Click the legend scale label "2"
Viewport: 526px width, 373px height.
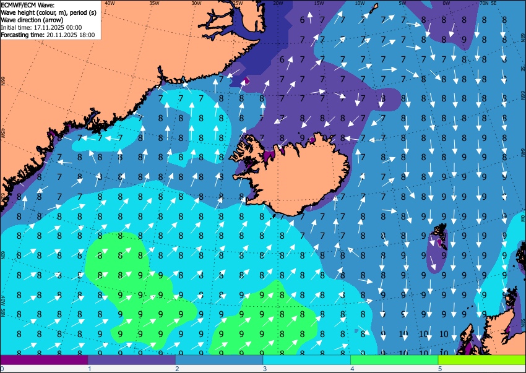click(177, 369)
